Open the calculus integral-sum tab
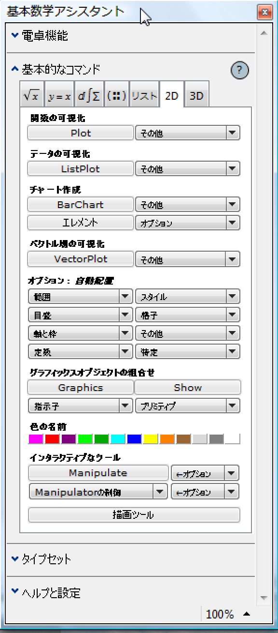 click(x=89, y=96)
